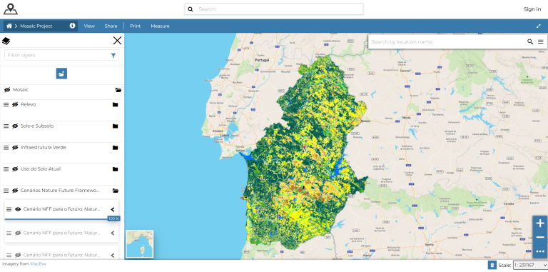Click the layer filter funnel icon
The height and width of the screenshot is (272, 548).
point(113,55)
